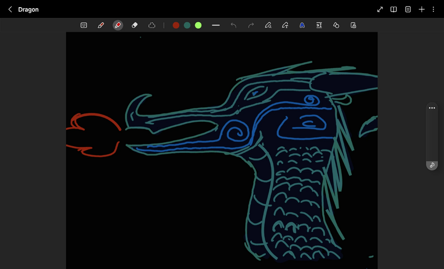The width and height of the screenshot is (444, 269).
Task: Toggle the shape auto-fix tool
Action: coord(336,25)
